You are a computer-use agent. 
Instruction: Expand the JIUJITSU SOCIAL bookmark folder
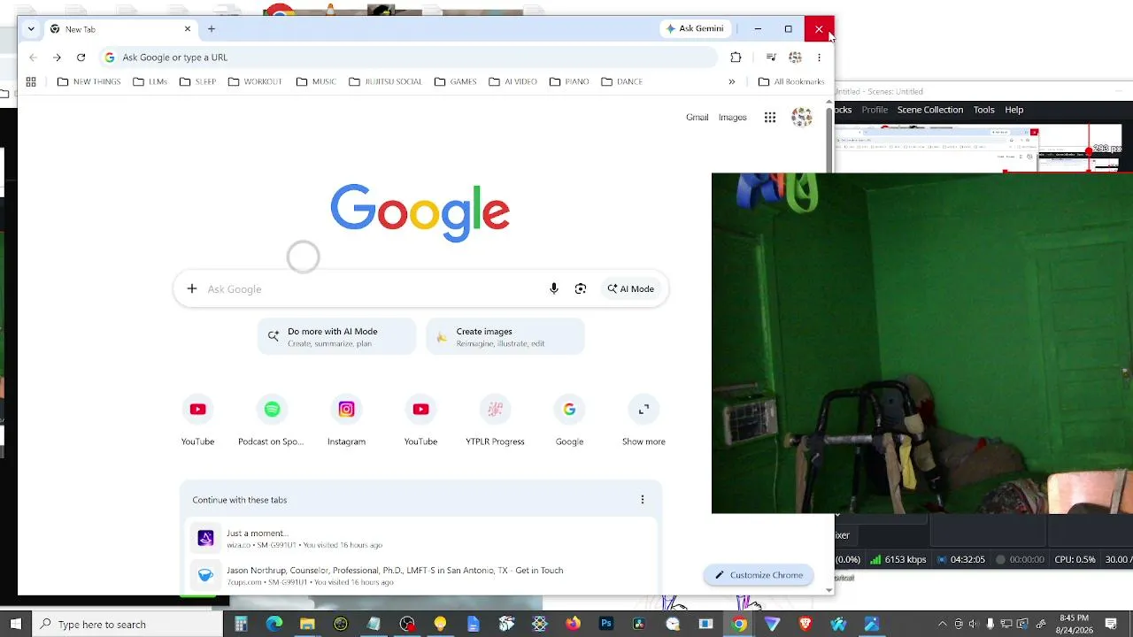tap(385, 81)
